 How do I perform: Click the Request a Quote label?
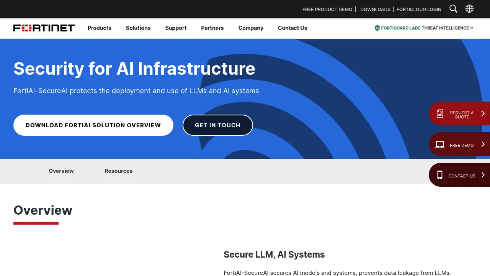click(462, 115)
